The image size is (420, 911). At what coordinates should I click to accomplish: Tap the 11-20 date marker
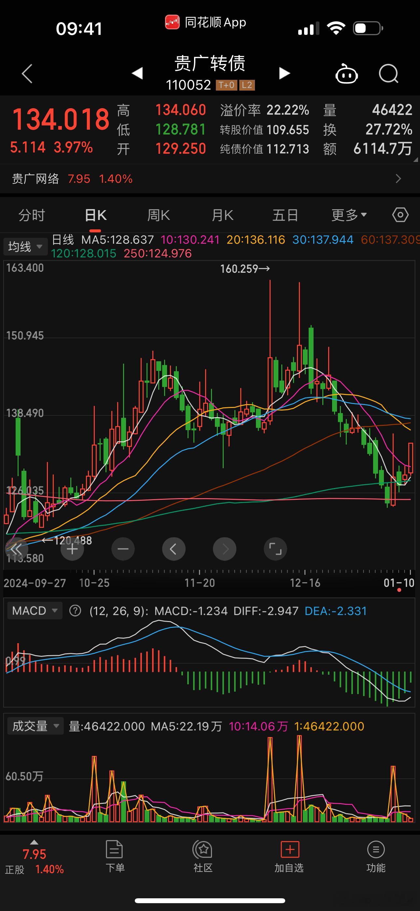200,583
